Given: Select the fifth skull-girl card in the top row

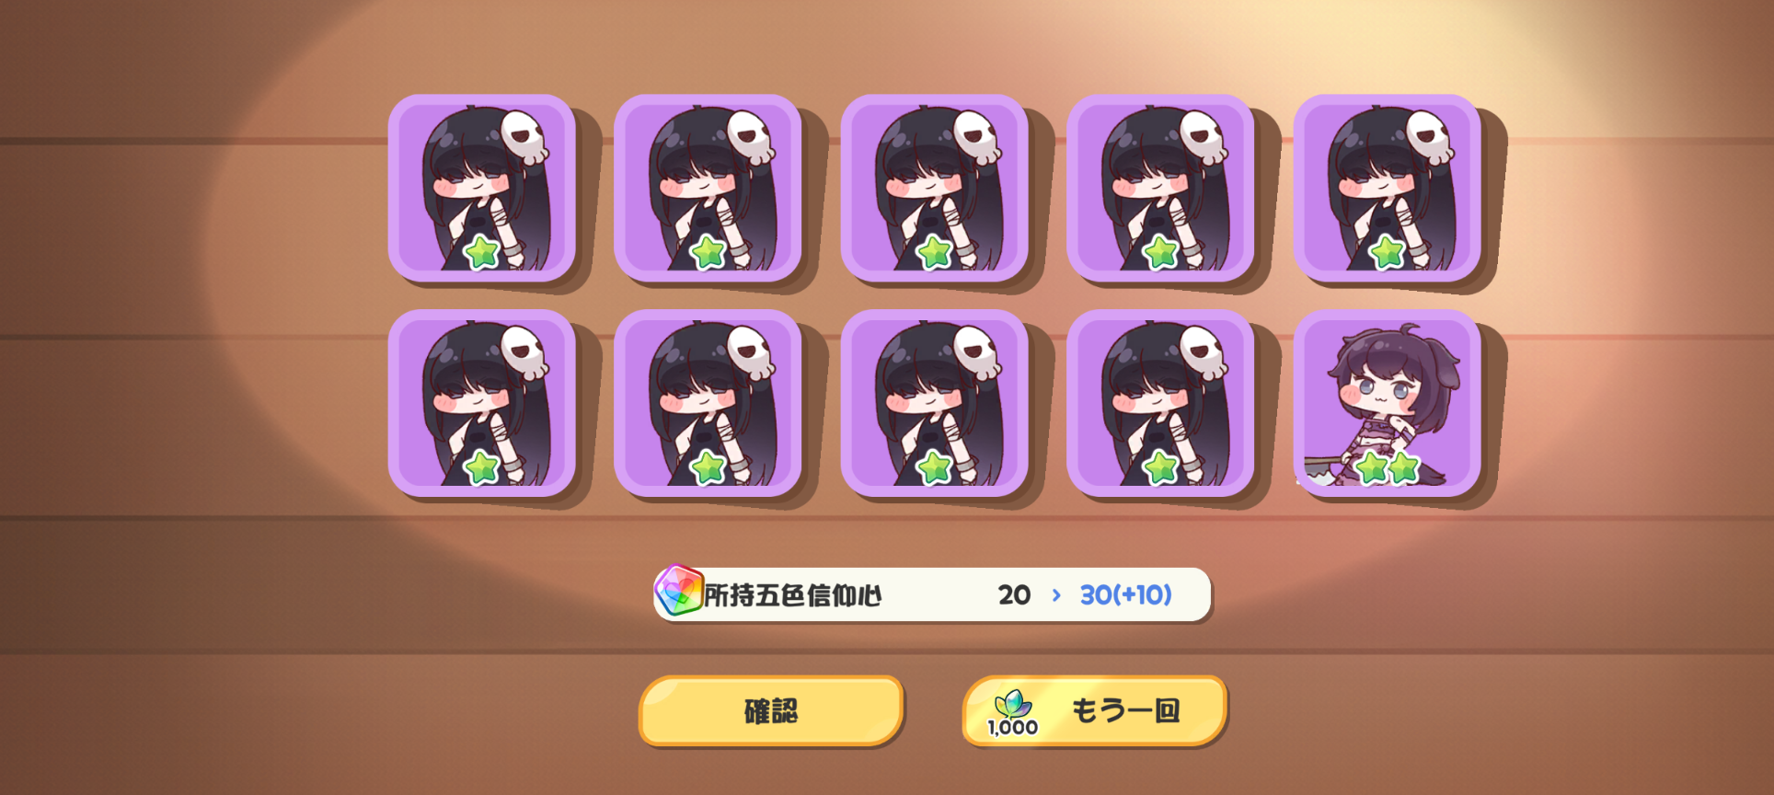Looking at the screenshot, I should coord(1388,188).
